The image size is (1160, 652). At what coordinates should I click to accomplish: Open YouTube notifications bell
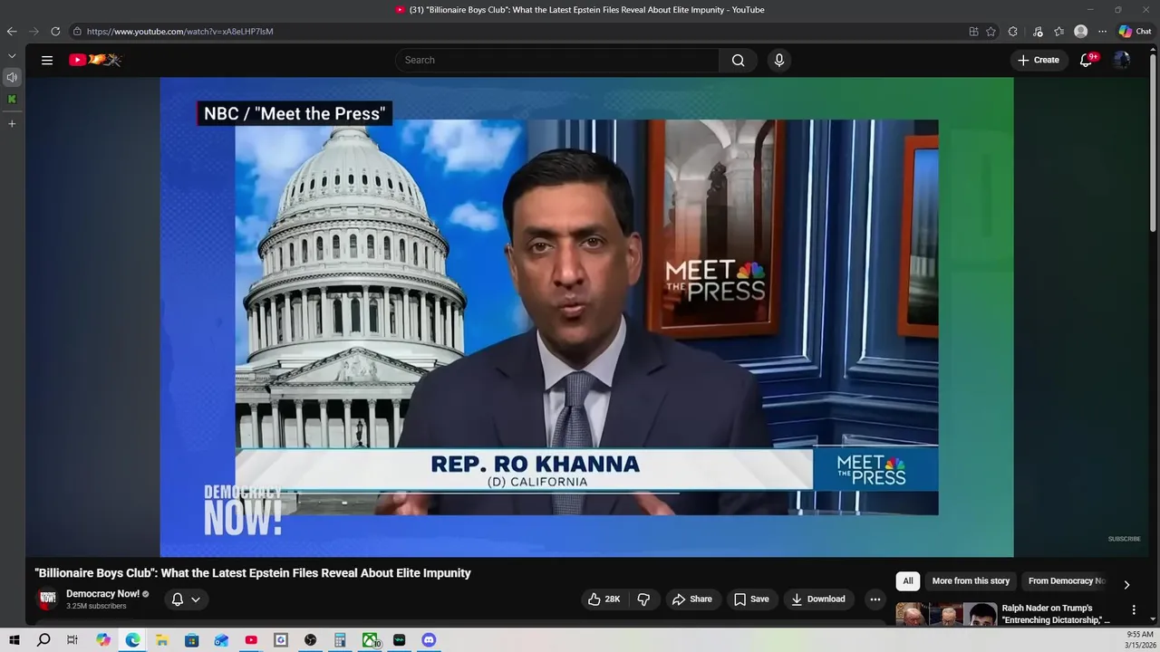[1086, 60]
